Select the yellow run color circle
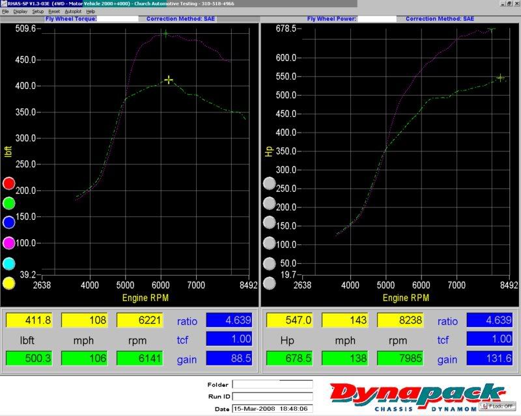This screenshot has width=521, height=416. pyautogui.click(x=8, y=283)
